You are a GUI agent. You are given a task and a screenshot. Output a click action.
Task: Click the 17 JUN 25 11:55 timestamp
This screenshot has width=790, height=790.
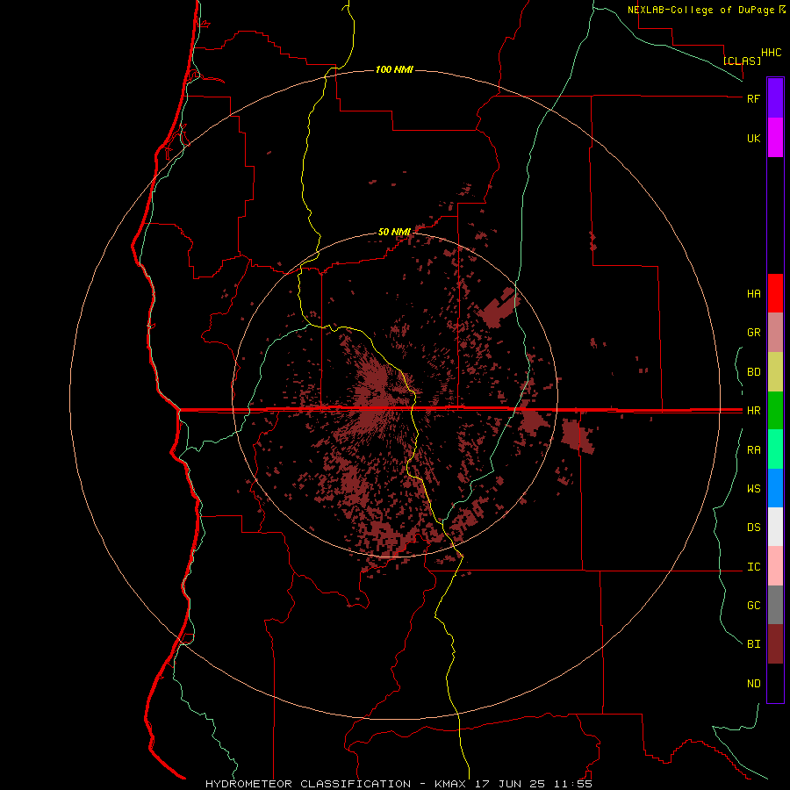535,784
